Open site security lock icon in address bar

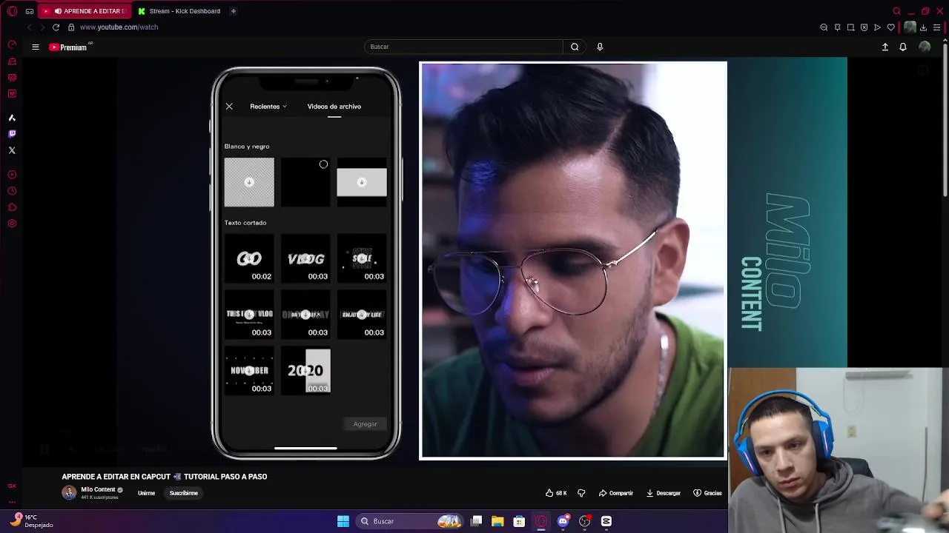click(x=71, y=27)
